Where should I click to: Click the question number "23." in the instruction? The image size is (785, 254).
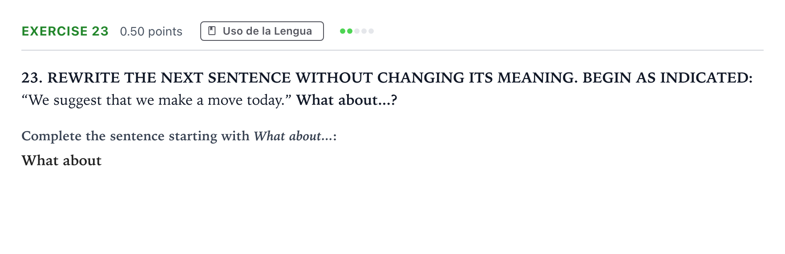[x=32, y=78]
